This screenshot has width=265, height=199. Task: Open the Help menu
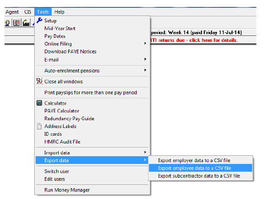[59, 12]
